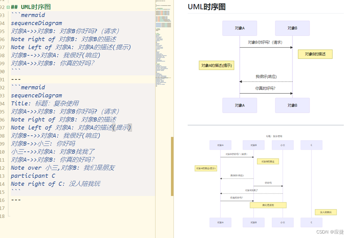
Task: Click top 对象A box in the large diagram
Action: [240, 28]
